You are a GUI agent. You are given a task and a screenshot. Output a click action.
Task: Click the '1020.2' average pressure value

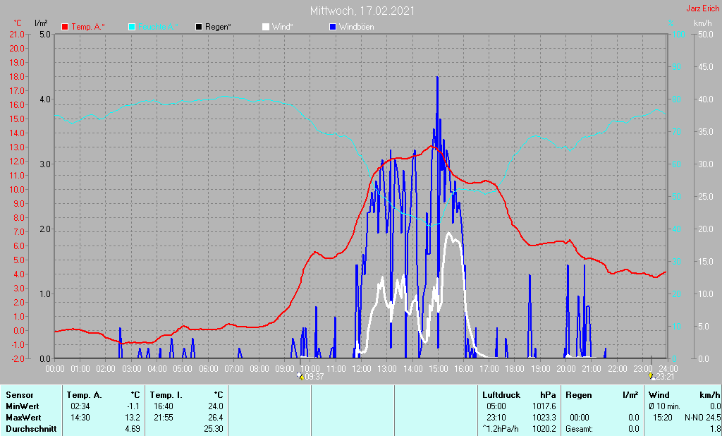(544, 429)
